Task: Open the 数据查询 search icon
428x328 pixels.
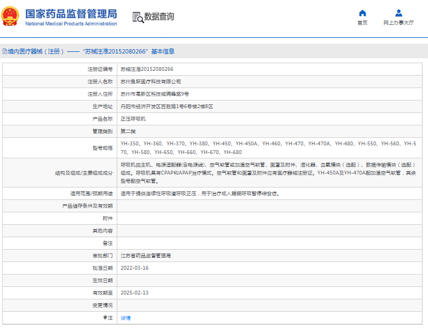Action: 138,17
